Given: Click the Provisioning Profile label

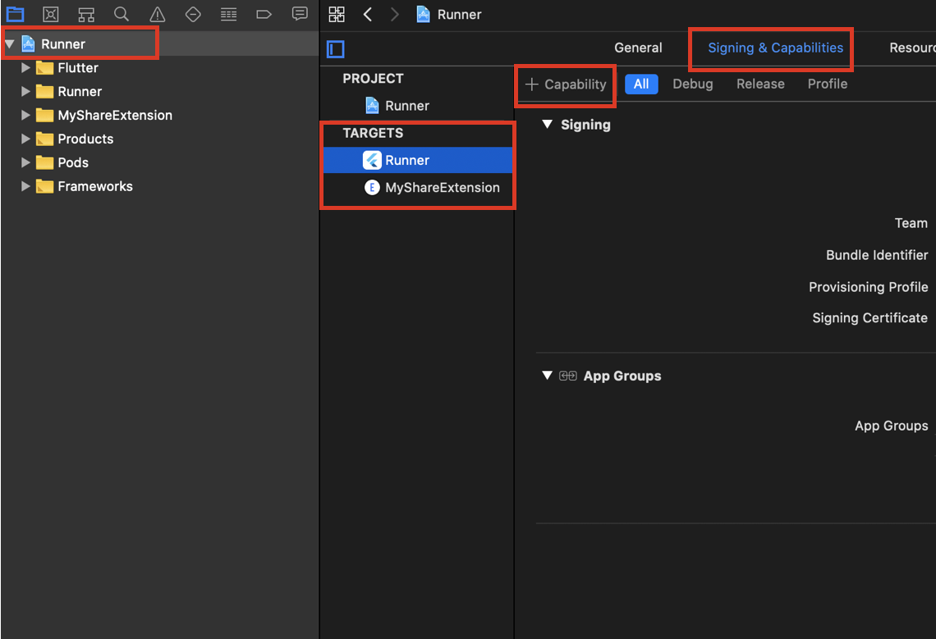Looking at the screenshot, I should 868,287.
